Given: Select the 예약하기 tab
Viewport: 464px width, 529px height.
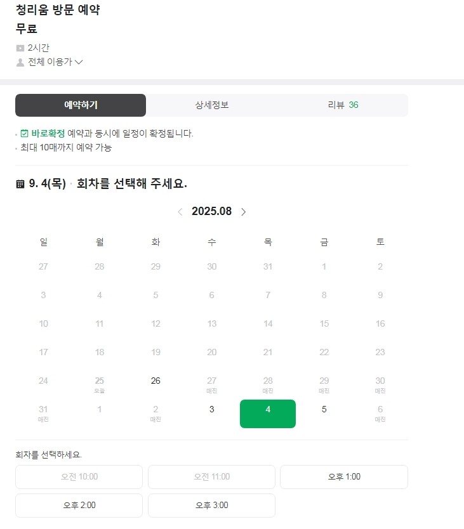Looking at the screenshot, I should click(x=80, y=105).
